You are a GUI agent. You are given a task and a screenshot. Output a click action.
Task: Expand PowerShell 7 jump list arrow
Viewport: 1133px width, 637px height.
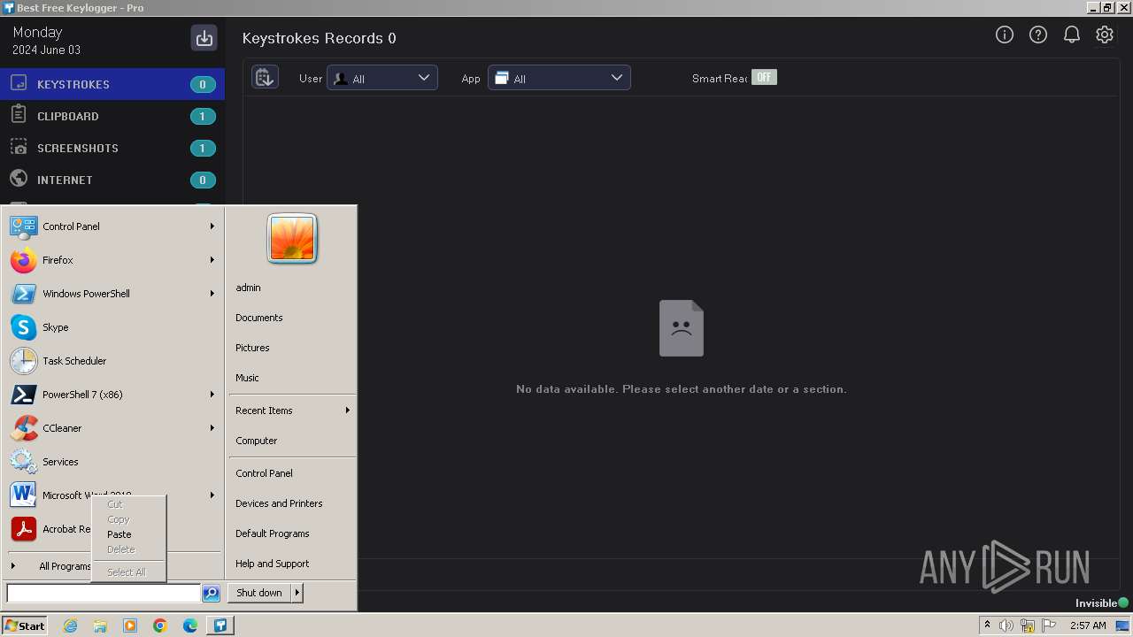212,395
